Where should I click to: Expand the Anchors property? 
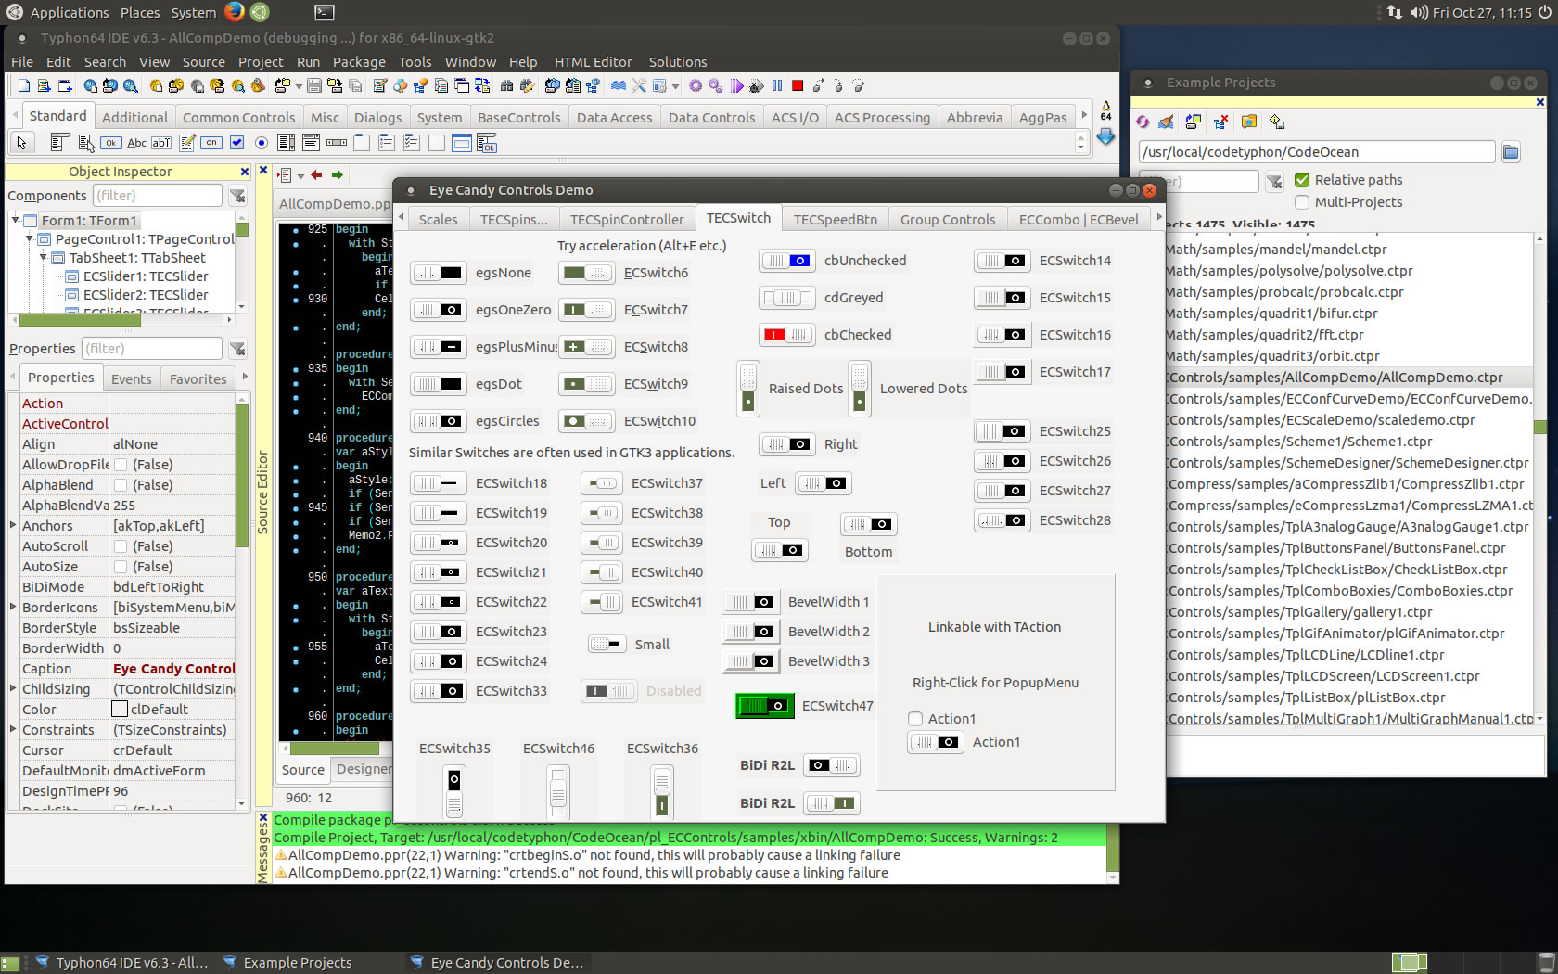click(x=13, y=526)
